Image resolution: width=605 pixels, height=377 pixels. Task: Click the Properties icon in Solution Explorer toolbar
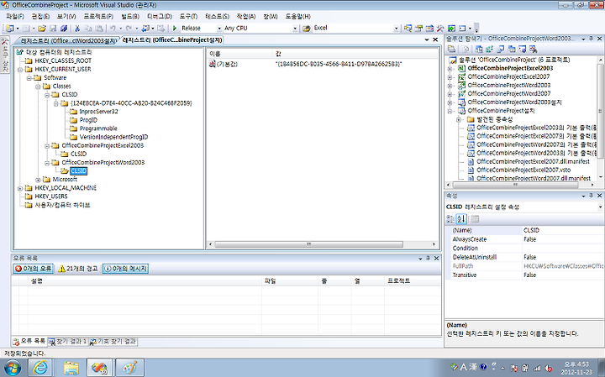[x=451, y=49]
